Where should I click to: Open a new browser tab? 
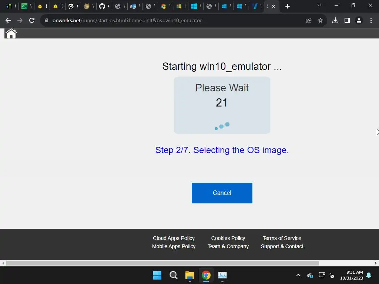tap(287, 7)
